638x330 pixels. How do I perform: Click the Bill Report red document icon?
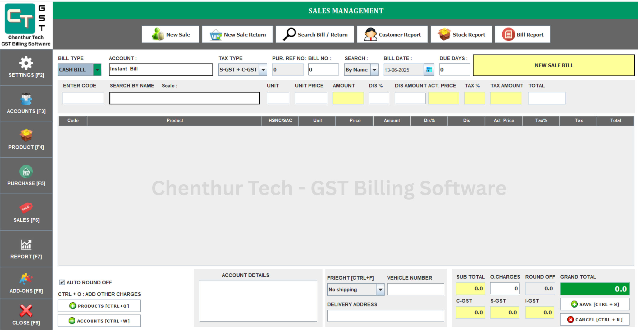coord(508,34)
